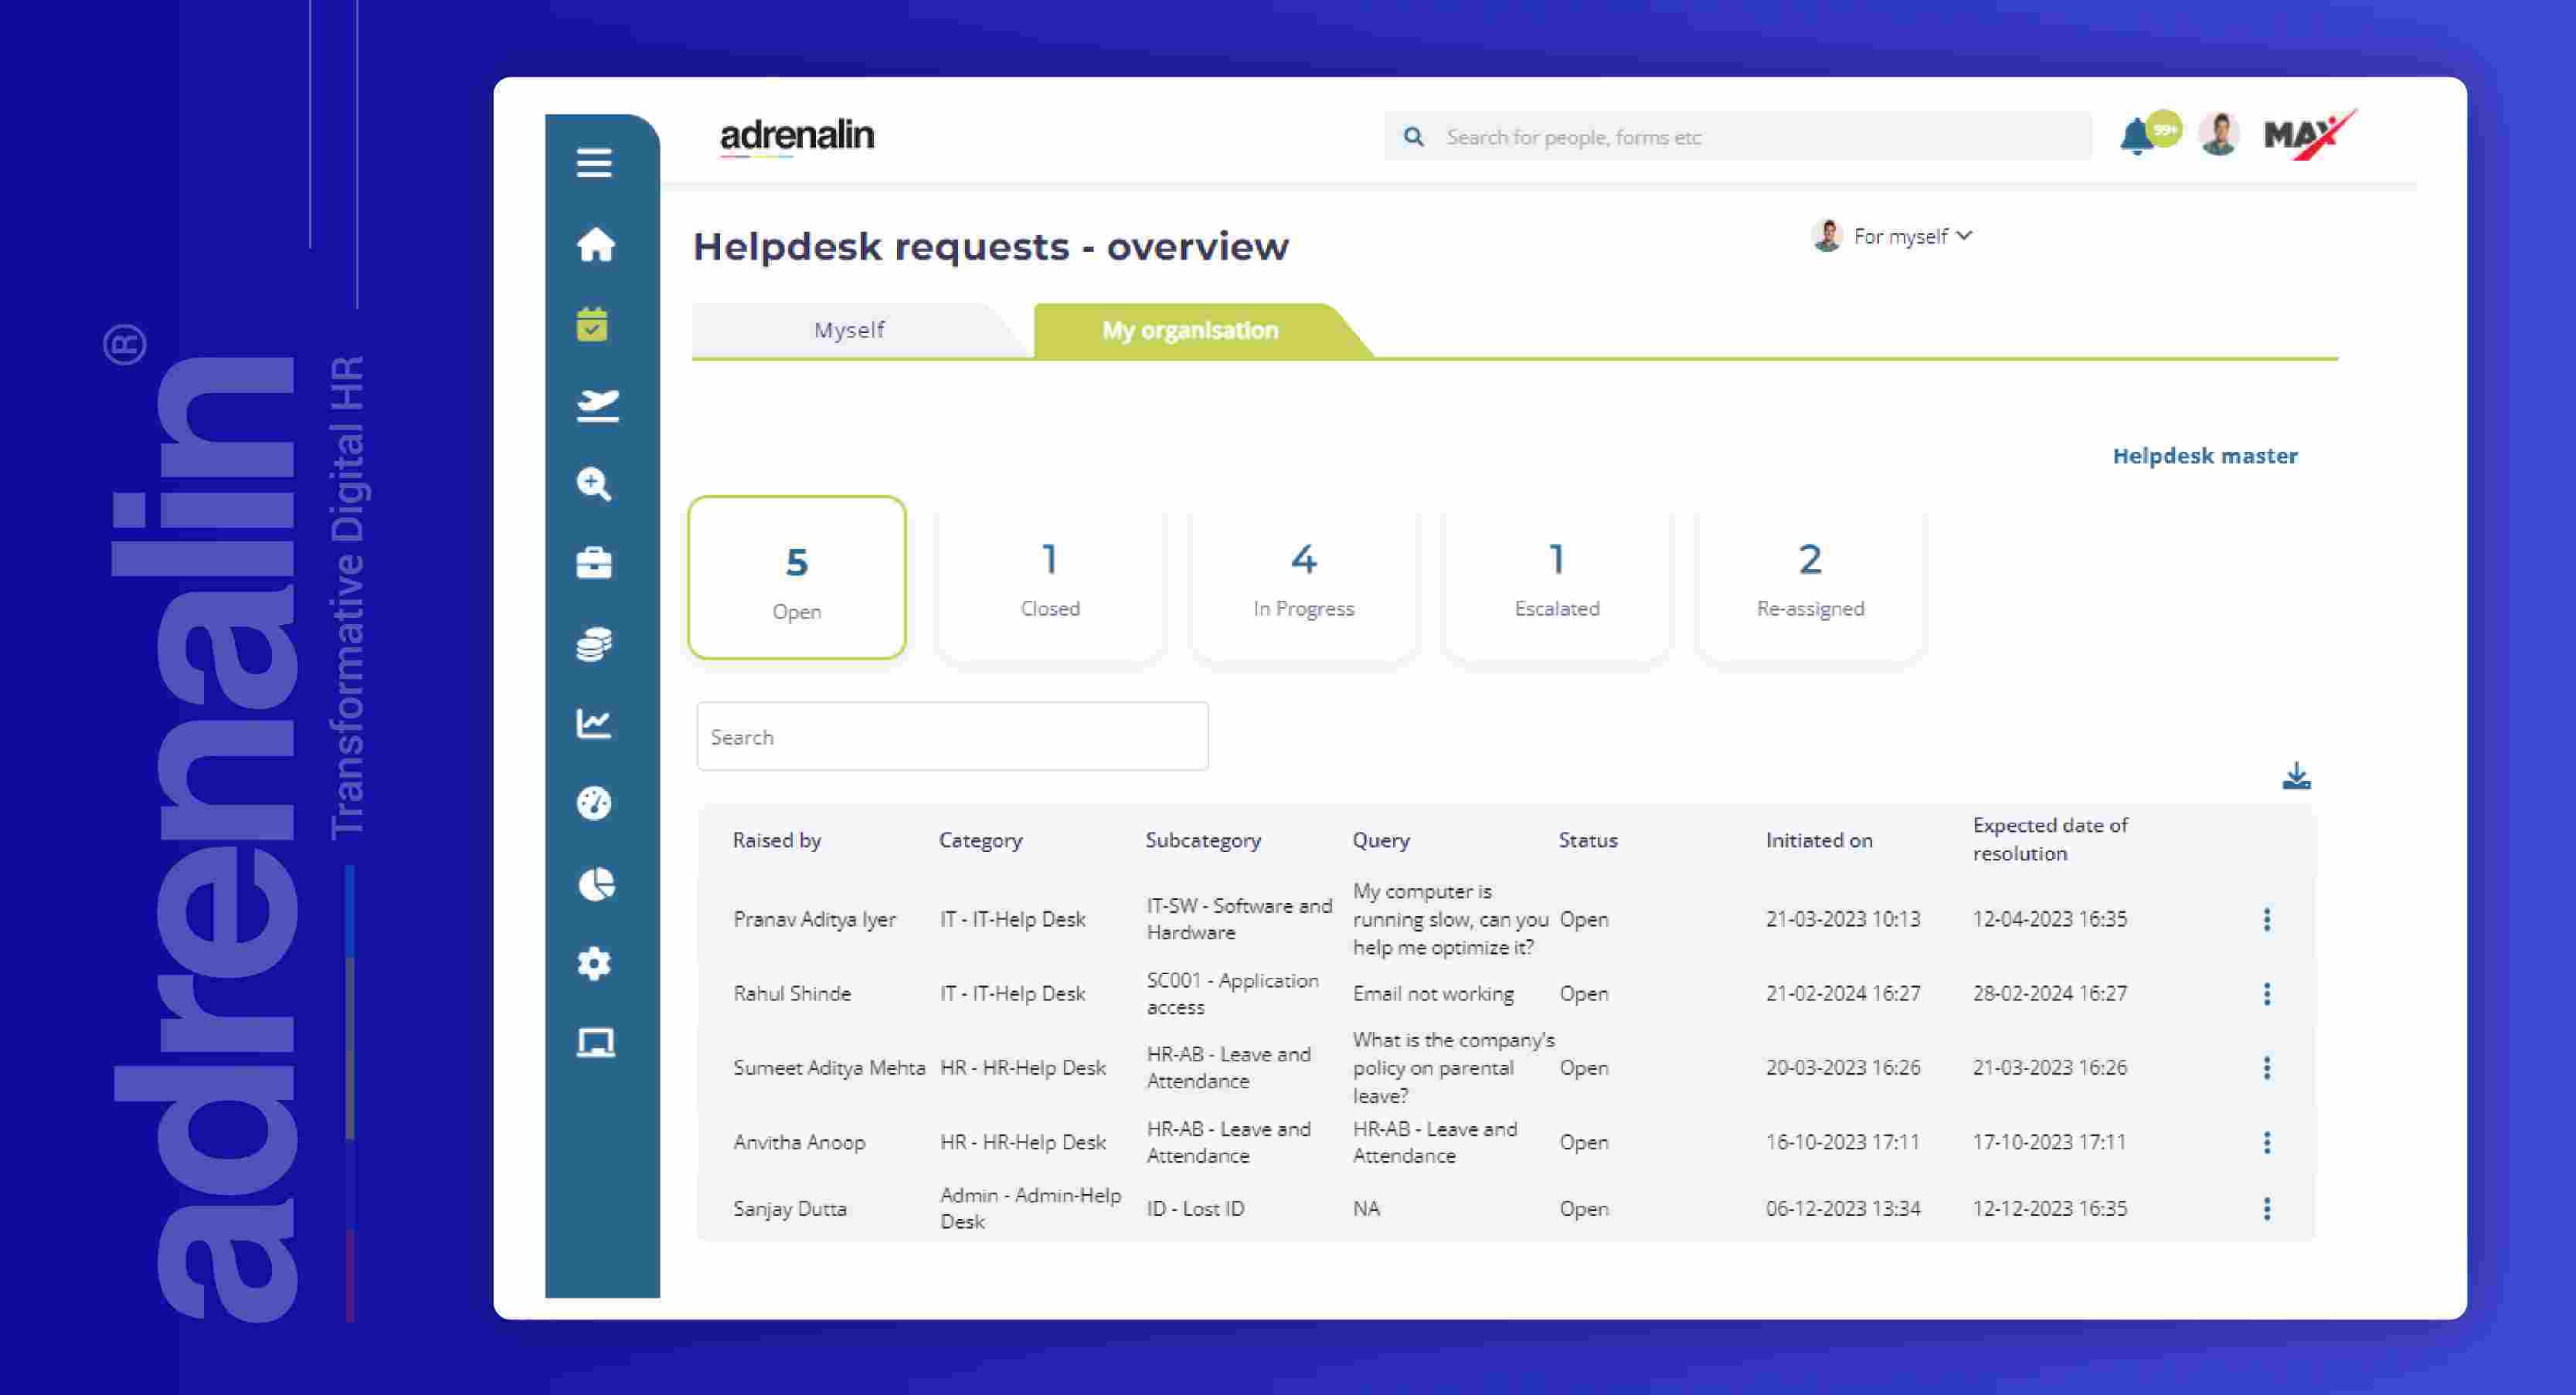This screenshot has width=2576, height=1395.
Task: Click the Raised by column header
Action: coord(776,840)
